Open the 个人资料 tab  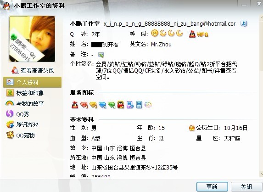tap(33, 82)
